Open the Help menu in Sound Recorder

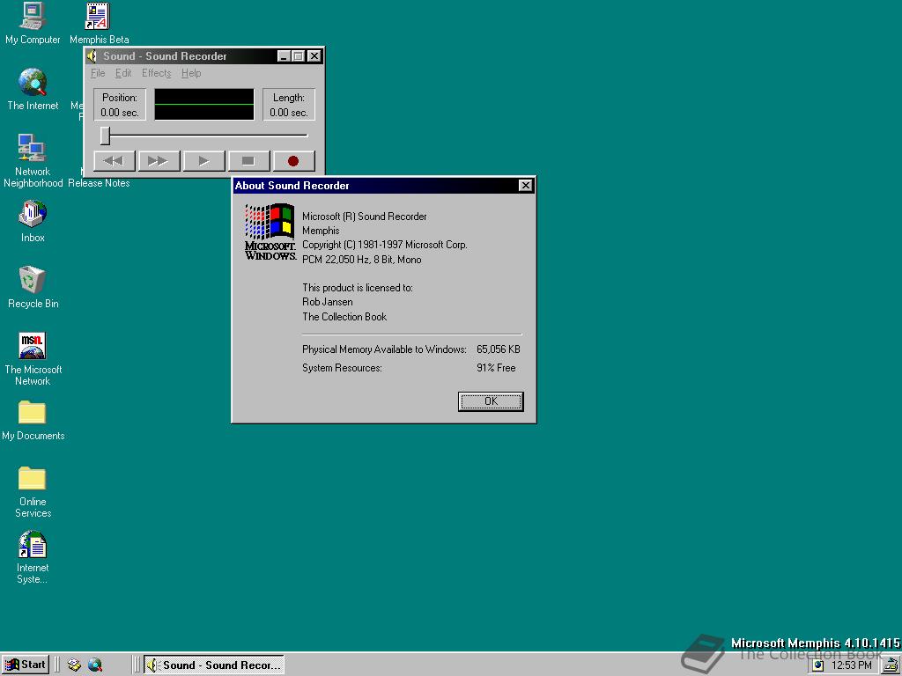pyautogui.click(x=191, y=73)
